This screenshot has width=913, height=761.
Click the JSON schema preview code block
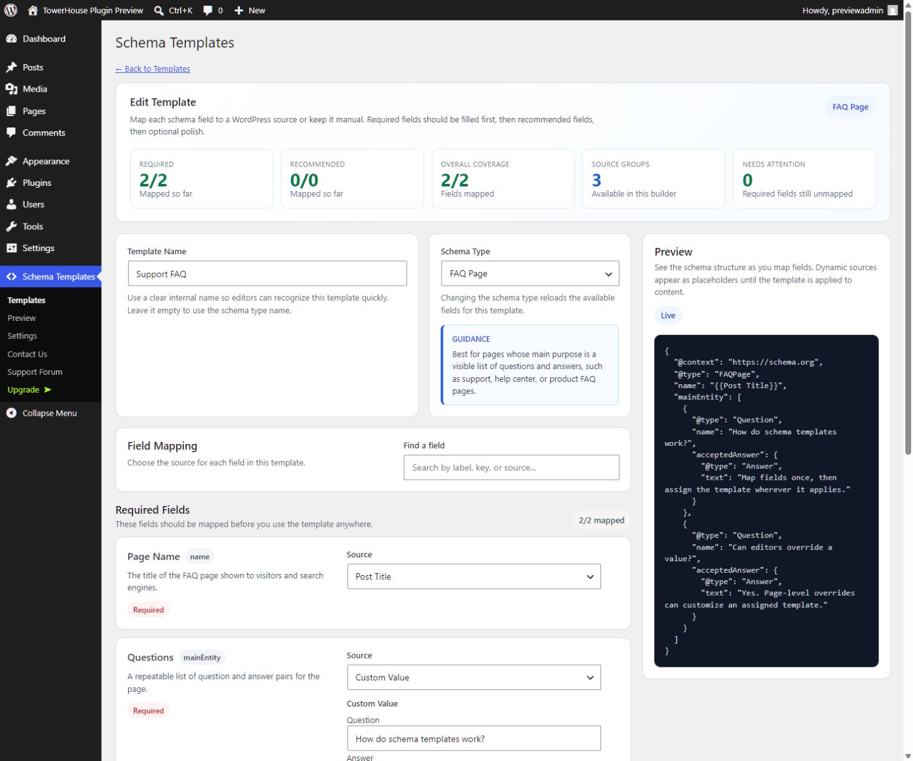[766, 501]
